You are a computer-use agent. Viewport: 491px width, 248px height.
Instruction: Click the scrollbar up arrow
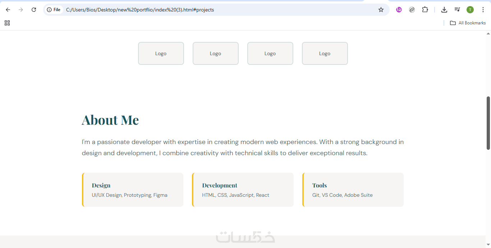[x=488, y=33]
